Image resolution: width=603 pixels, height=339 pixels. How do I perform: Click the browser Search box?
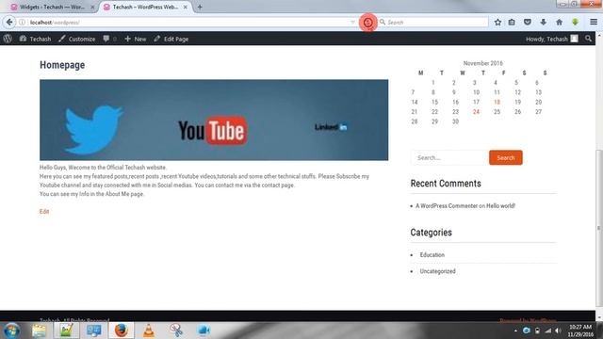(x=433, y=23)
